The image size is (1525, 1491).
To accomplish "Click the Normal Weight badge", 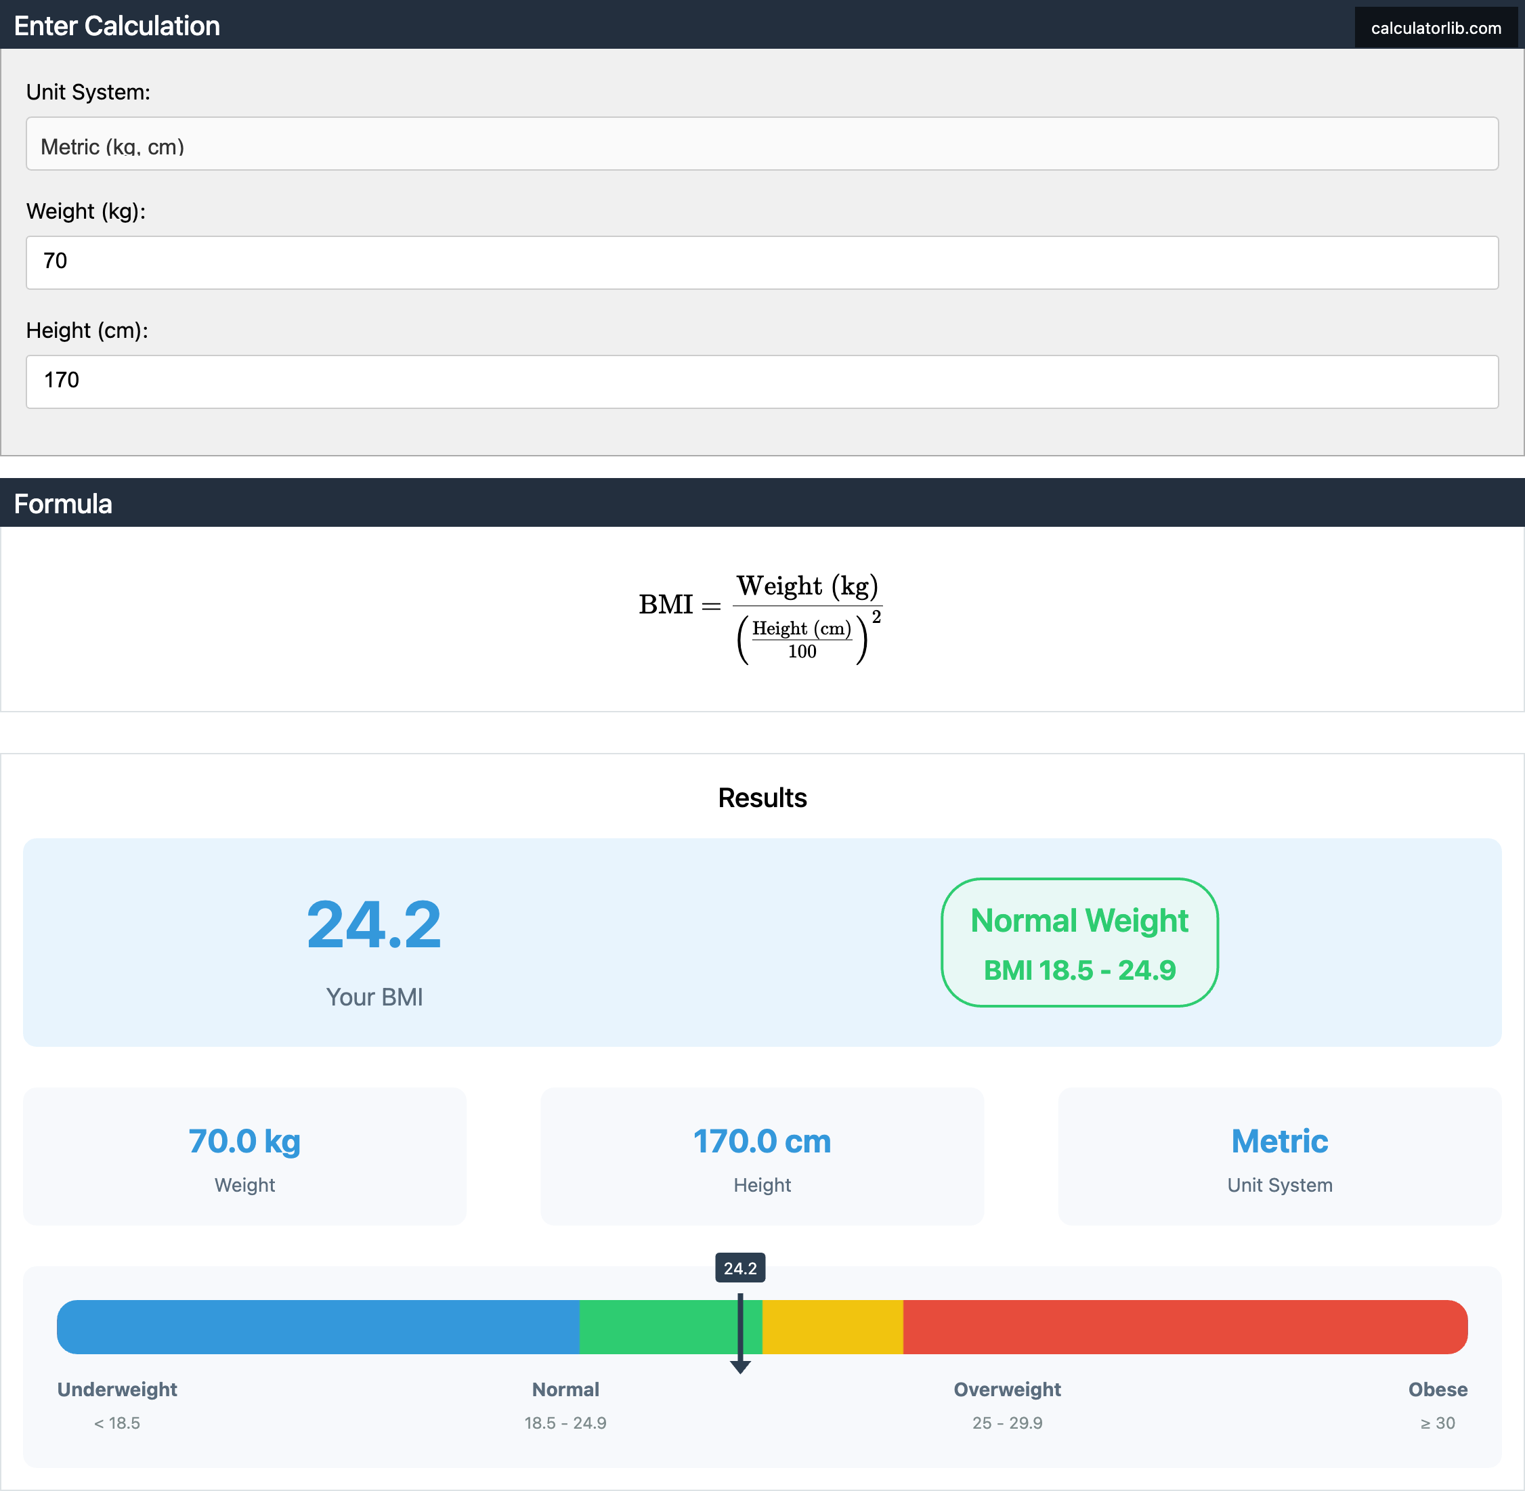I will tap(1079, 943).
